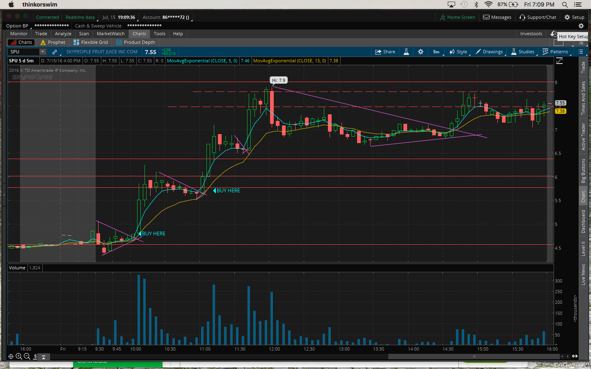This screenshot has height=369, width=591.
Task: Click the Realtime data indicator
Action: coord(80,17)
